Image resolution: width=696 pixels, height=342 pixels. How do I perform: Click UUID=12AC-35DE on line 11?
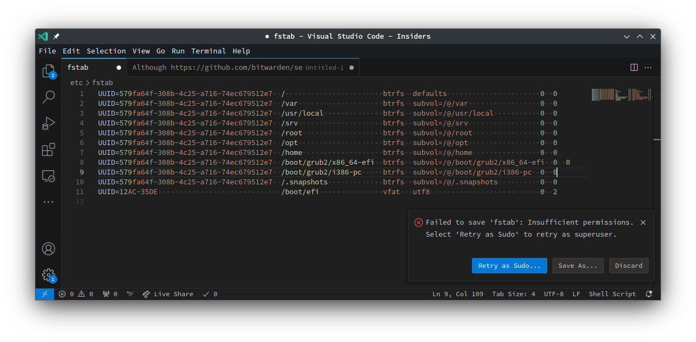tap(128, 192)
